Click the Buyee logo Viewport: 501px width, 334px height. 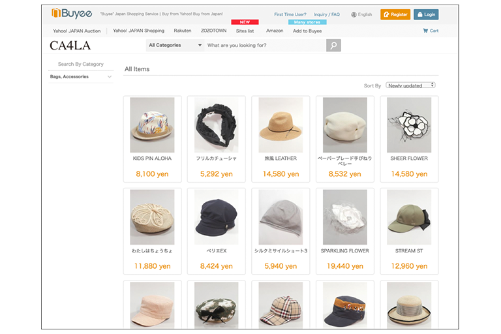[x=72, y=14]
